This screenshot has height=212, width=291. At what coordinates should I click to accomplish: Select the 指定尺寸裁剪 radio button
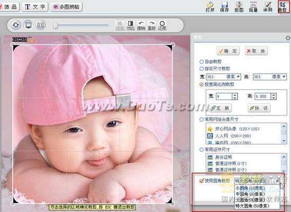coord(202,69)
